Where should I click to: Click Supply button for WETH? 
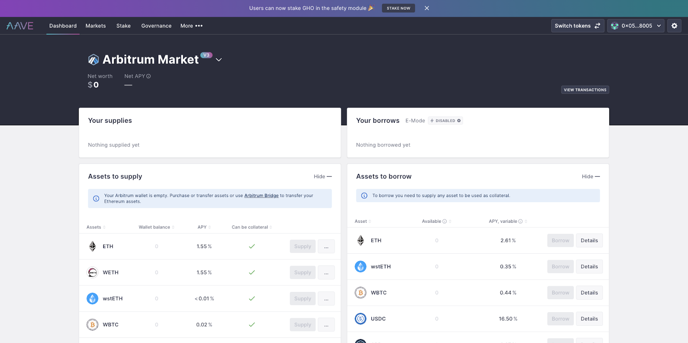click(x=303, y=273)
